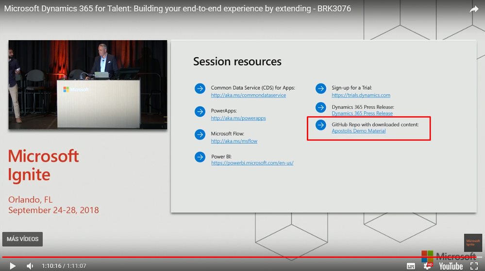Click the 'Power BI:' label
Viewport: 485px width, 271px height.
[x=221, y=157]
